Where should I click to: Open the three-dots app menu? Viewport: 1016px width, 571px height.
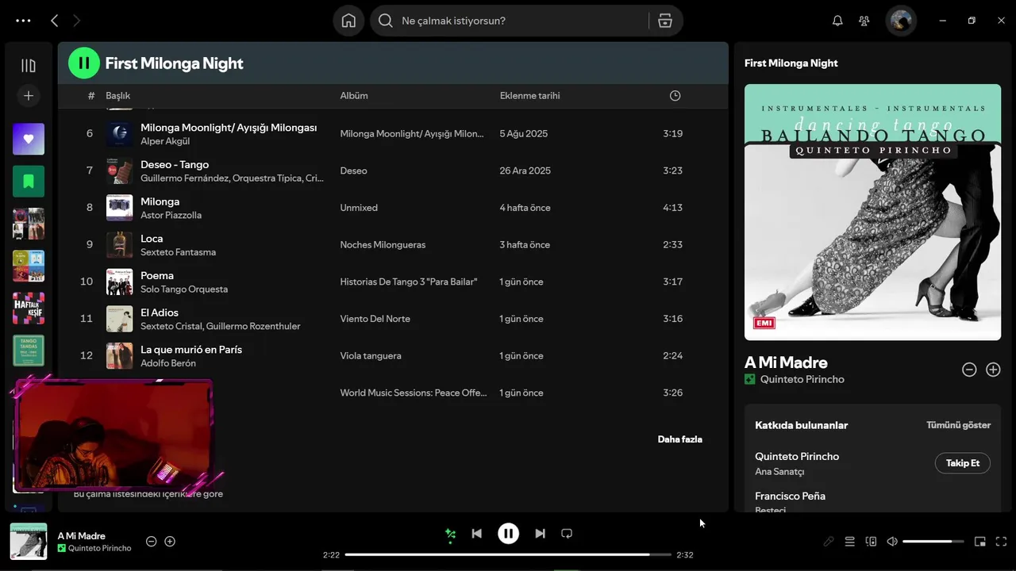coord(24,21)
